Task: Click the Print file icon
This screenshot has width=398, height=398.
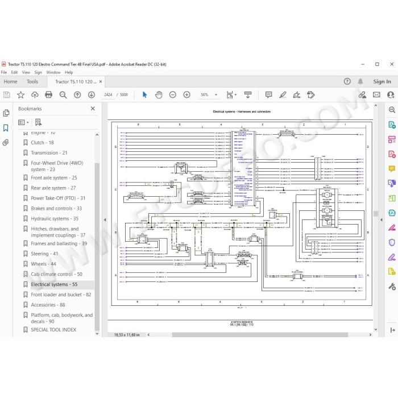Action: click(x=48, y=95)
